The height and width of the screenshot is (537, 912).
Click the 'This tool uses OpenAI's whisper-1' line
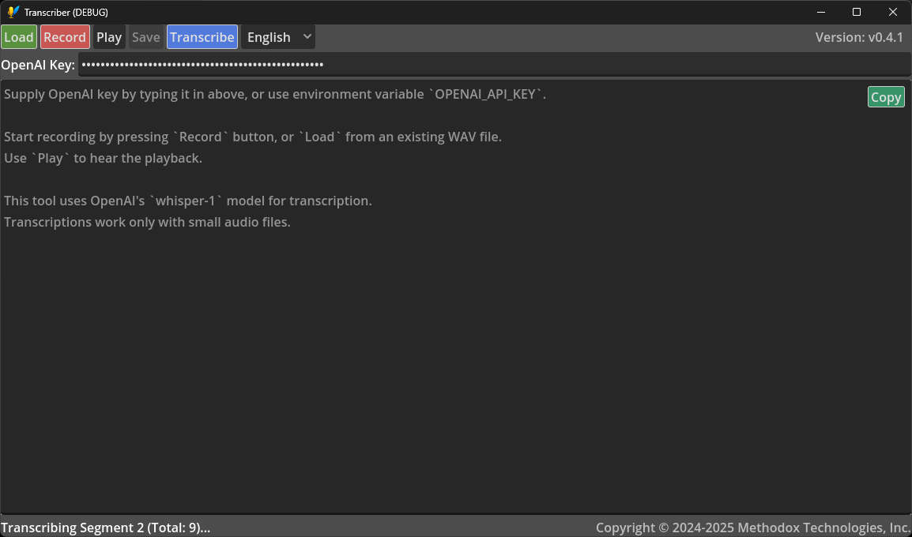pyautogui.click(x=188, y=201)
